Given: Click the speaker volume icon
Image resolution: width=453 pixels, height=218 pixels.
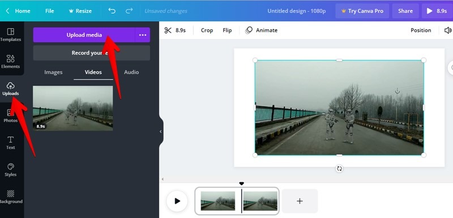Looking at the screenshot, I should (x=448, y=31).
